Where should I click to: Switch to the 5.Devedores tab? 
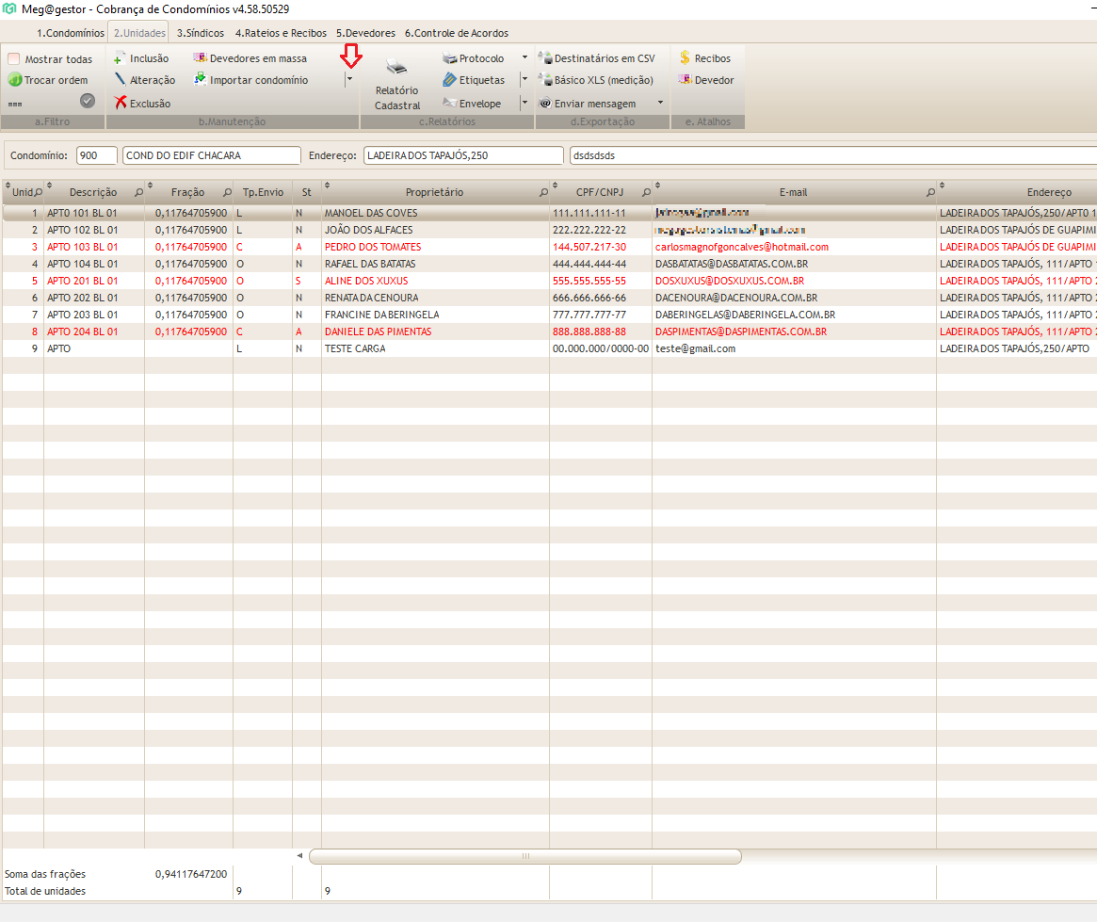click(365, 33)
